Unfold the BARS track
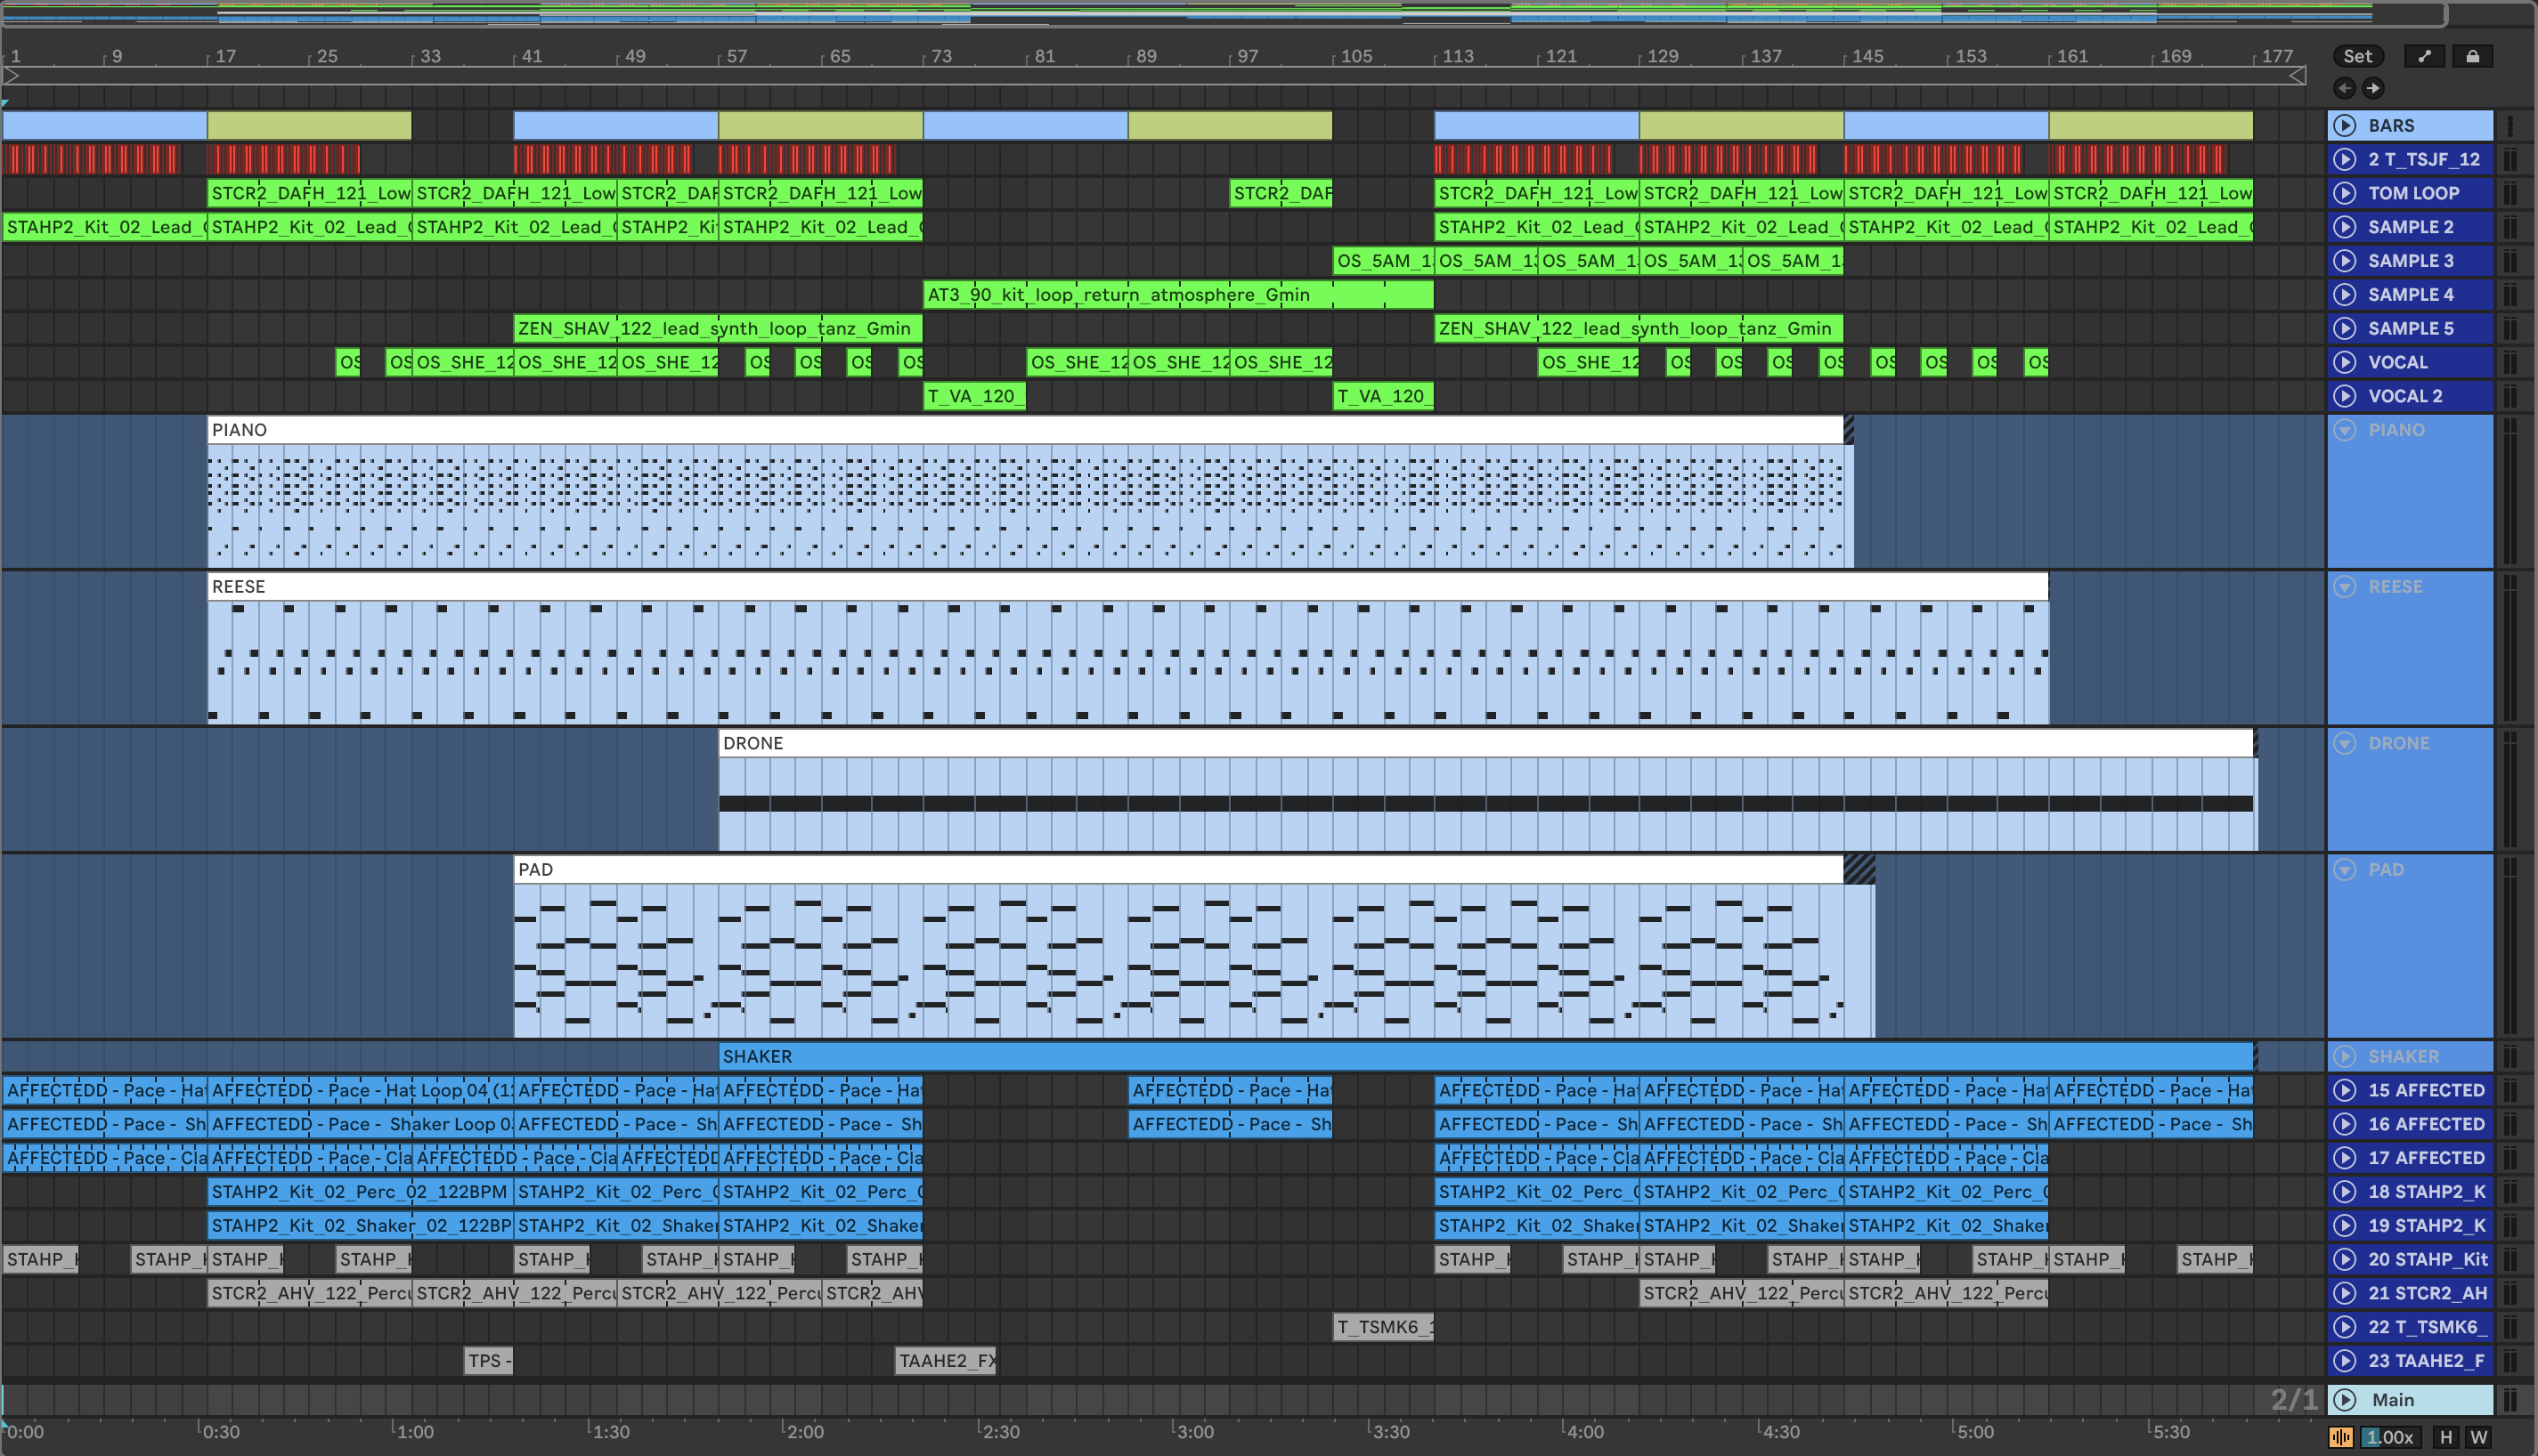The height and width of the screenshot is (1456, 2538). [2344, 125]
